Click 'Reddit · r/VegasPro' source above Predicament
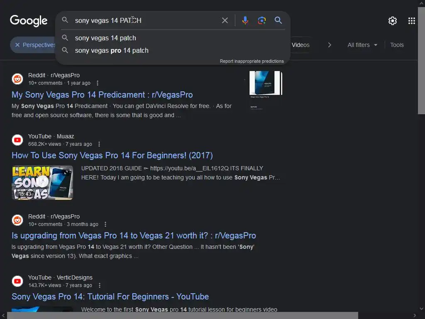Screen dimensions: 425x319 point(54,76)
